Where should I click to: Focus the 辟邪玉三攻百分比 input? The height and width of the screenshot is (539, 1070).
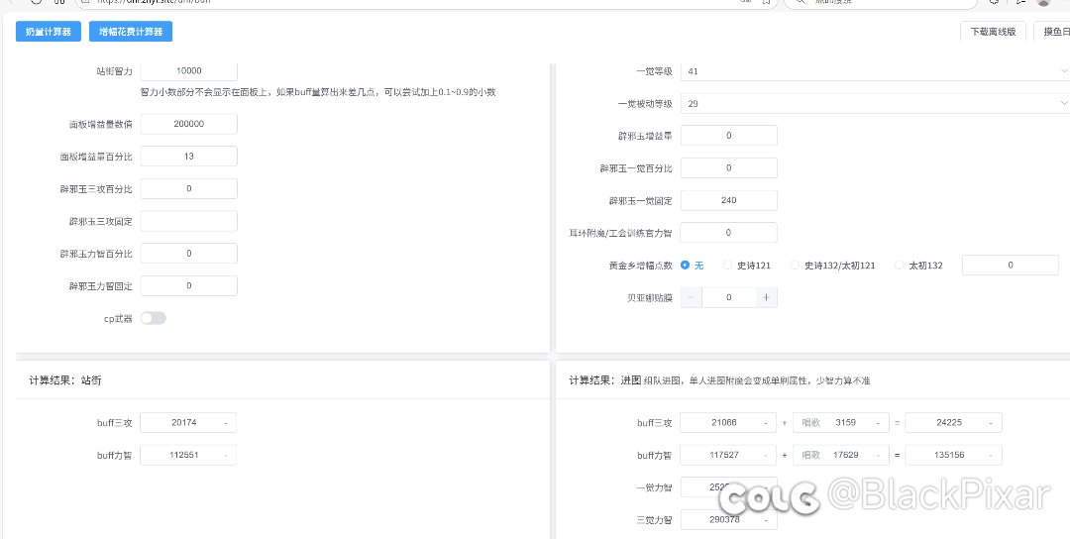(189, 188)
